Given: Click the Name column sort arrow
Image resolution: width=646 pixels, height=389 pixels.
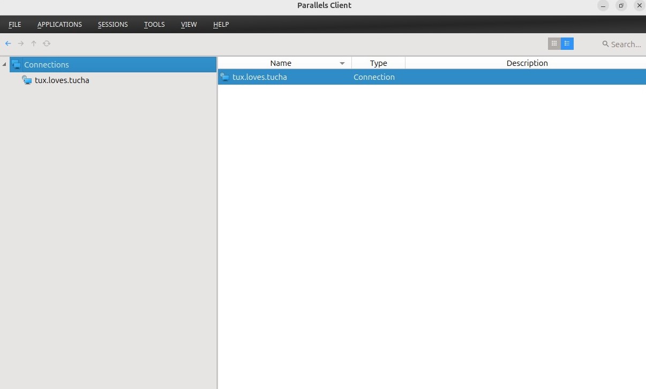Looking at the screenshot, I should click(x=342, y=63).
